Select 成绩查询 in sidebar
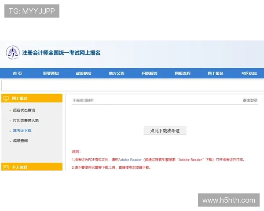Viewport: 264px width, 211px height. [20, 141]
